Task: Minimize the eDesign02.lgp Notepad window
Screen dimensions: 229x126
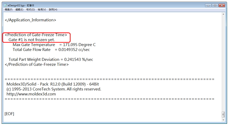Action: tap(208, 5)
